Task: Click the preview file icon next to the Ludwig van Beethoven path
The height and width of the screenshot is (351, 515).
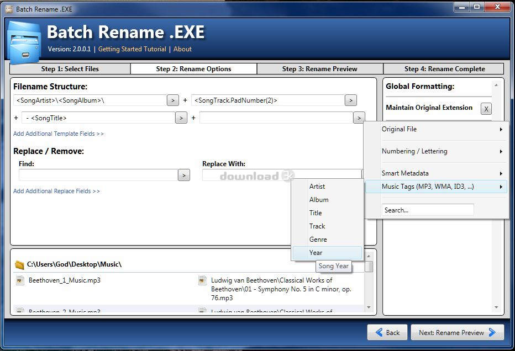Action: coord(203,280)
